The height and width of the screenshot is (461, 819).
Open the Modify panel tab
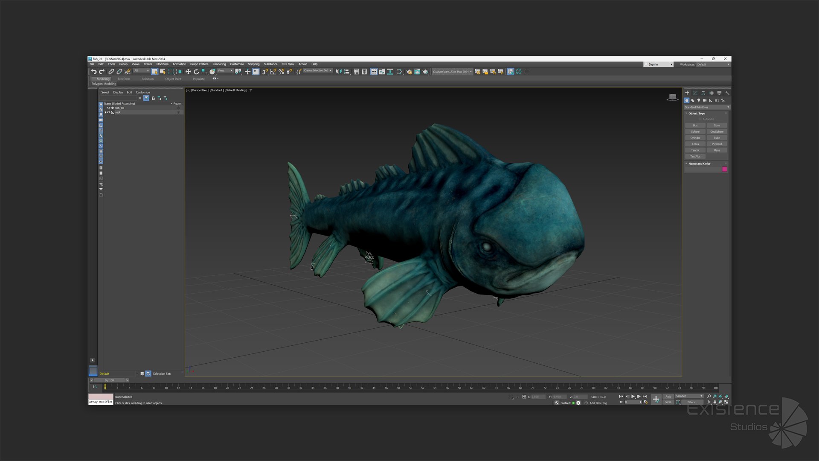(695, 93)
